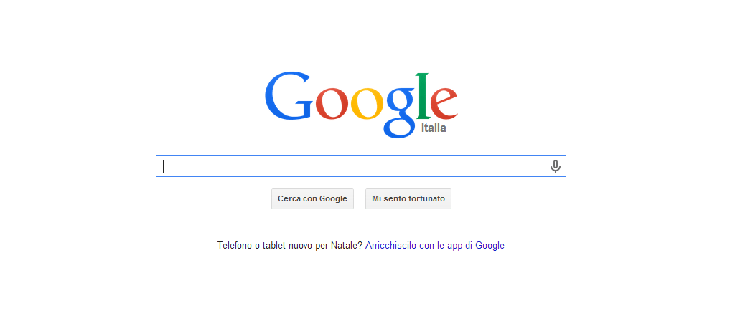The height and width of the screenshot is (321, 735).
Task: Click the Cerca con Google button
Action: point(312,199)
